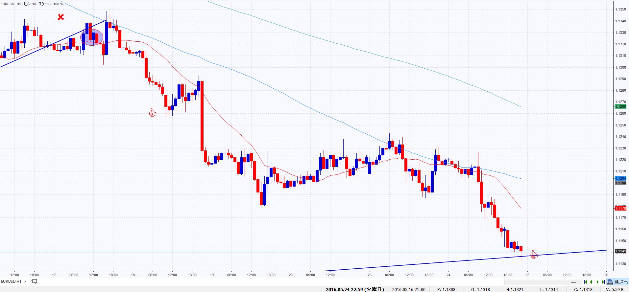The width and height of the screenshot is (629, 292).
Task: Click the thumbs-up icon on the lower trendline
Action: click(x=534, y=255)
